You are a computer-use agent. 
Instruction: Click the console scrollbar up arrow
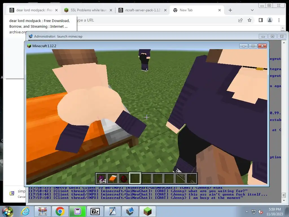[x=284, y=43]
